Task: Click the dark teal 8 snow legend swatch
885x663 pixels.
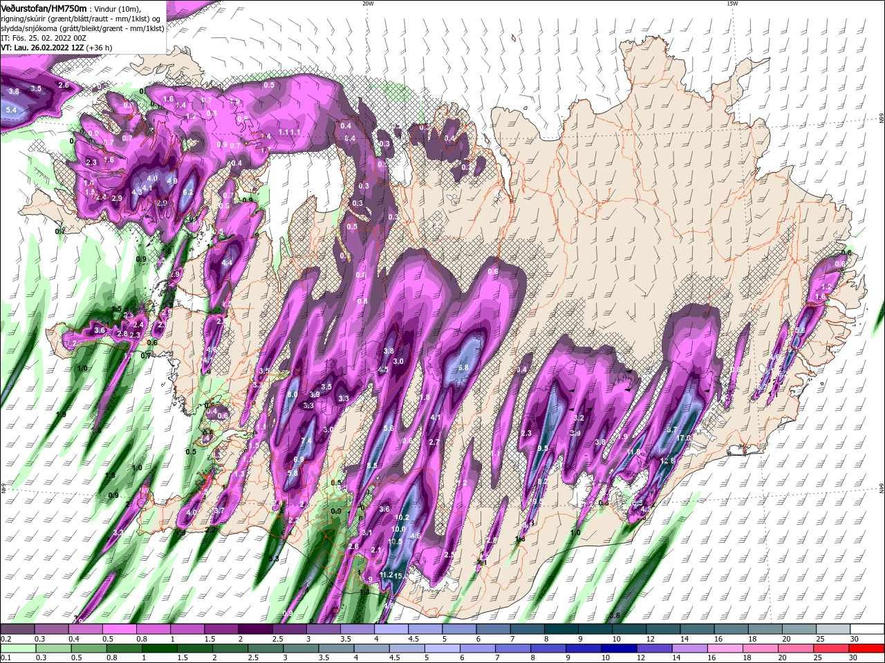Action: click(561, 628)
